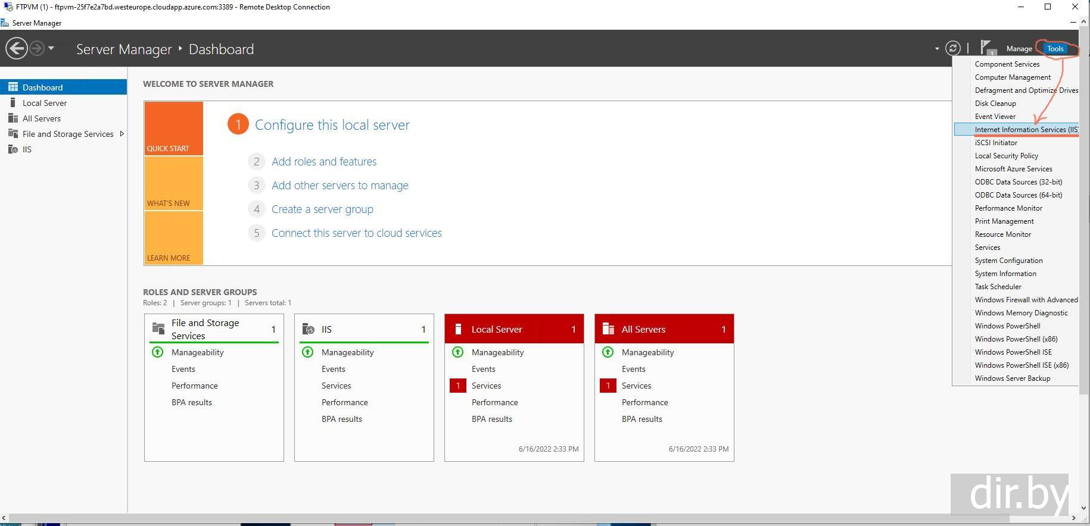Click the Manageability status icon in All Servers tile
Screen dimensions: 1090x526
608,352
